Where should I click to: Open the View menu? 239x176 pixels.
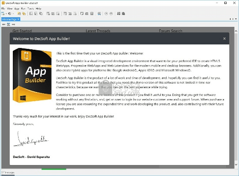[x=10, y=9]
